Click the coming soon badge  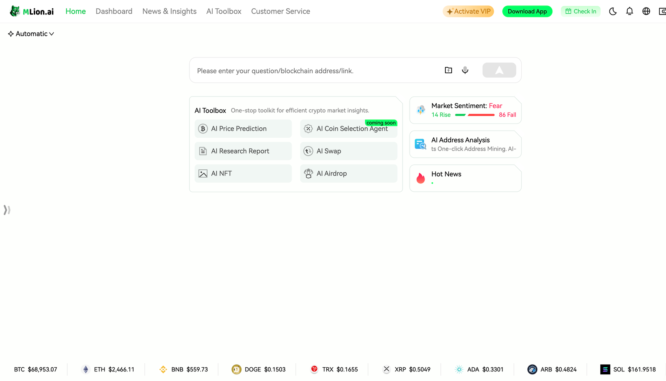pyautogui.click(x=381, y=123)
